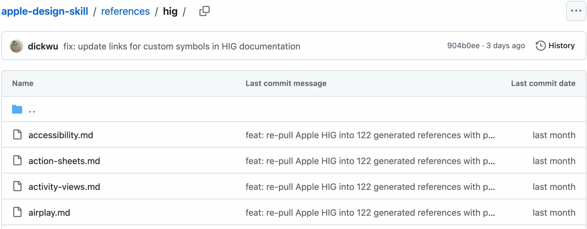Click the parent directory folder icon
The image size is (587, 229).
coord(17,109)
